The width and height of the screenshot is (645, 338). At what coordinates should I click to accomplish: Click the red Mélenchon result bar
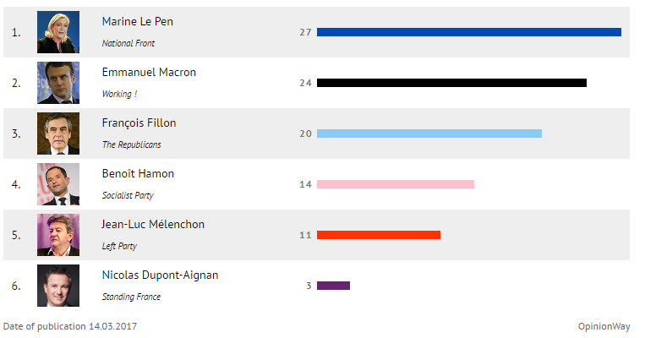point(379,235)
